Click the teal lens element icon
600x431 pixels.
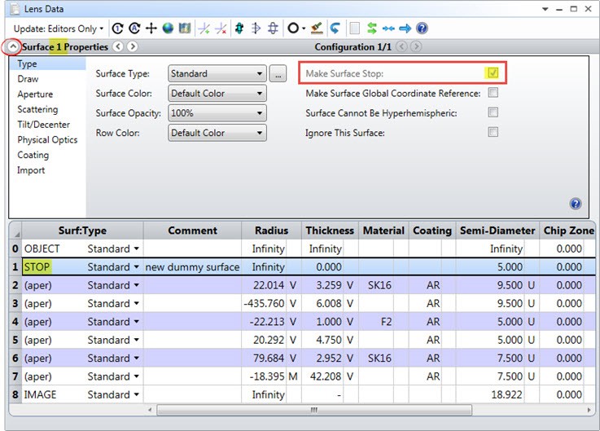(239, 29)
